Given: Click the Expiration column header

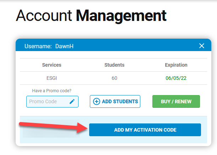Looking at the screenshot, I should coord(176,65).
